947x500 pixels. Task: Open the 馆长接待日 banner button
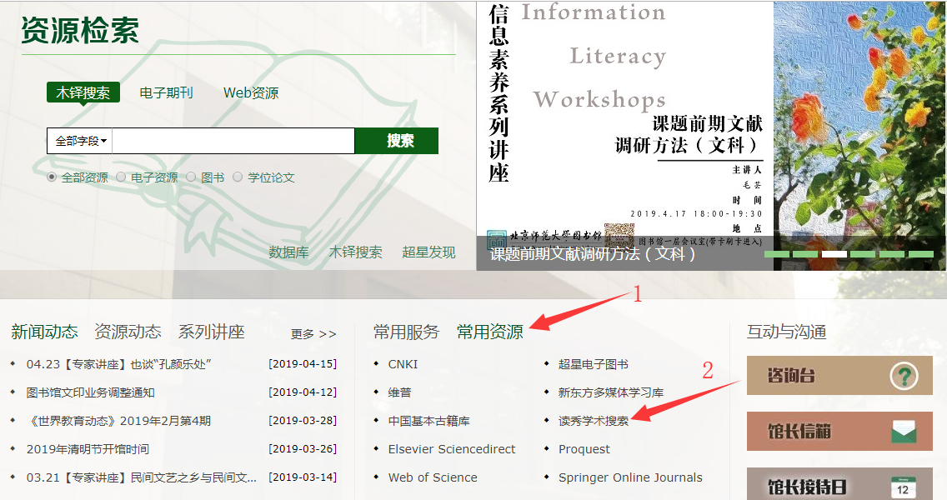click(839, 483)
